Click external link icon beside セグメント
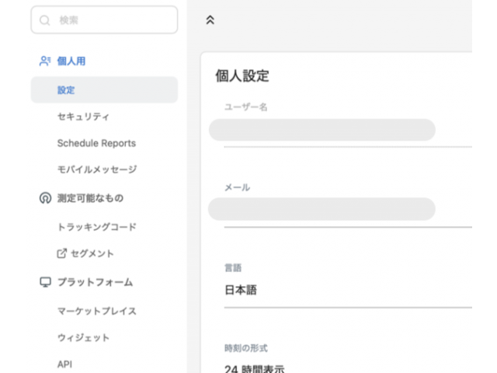The height and width of the screenshot is (373, 497). 62,253
